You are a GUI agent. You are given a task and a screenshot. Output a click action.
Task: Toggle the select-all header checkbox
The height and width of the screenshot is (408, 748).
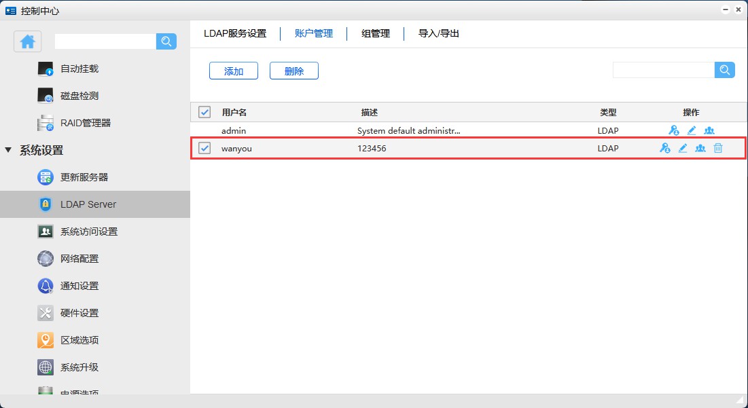pos(204,112)
